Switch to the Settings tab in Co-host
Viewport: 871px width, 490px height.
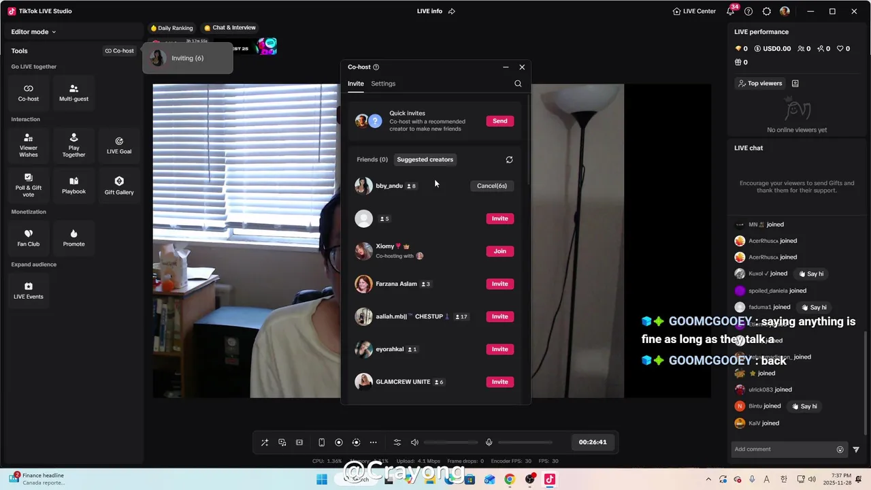383,84
